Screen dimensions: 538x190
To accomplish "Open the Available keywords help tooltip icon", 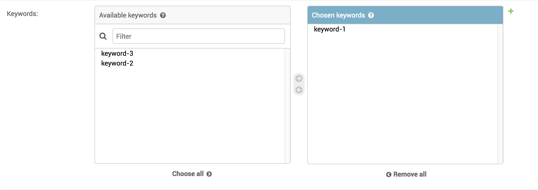I will point(163,15).
